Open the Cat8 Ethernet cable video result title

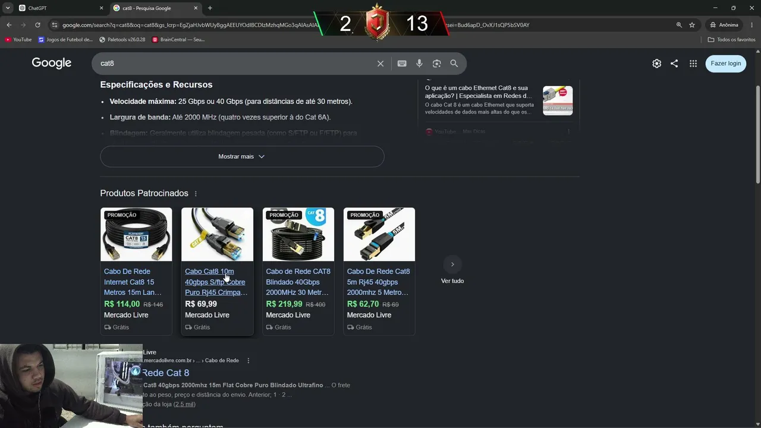(478, 92)
